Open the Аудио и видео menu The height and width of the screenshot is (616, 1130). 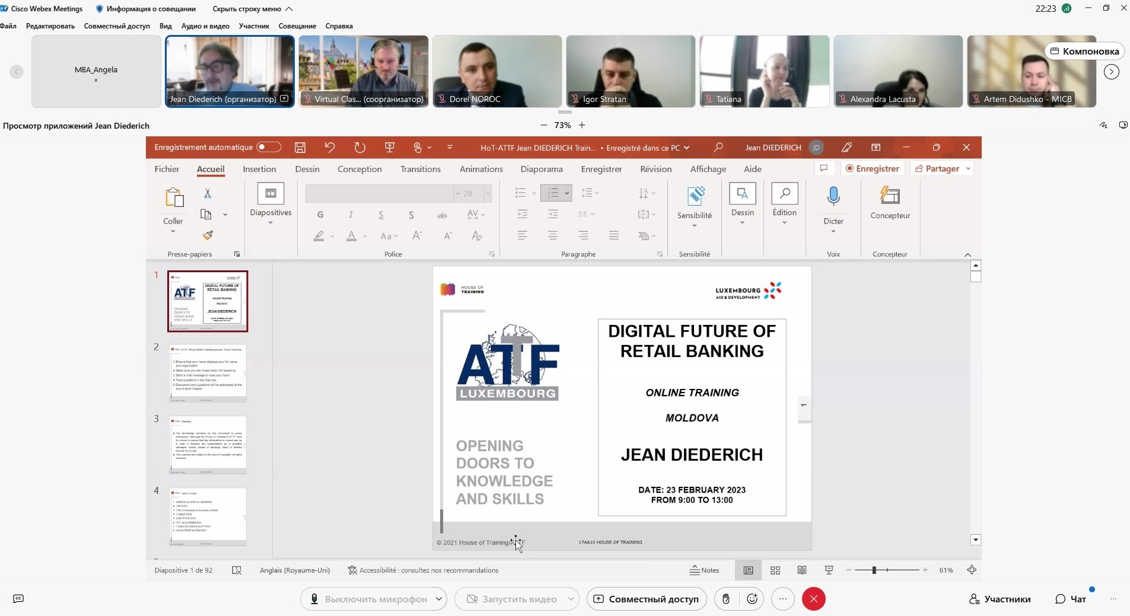coord(205,26)
